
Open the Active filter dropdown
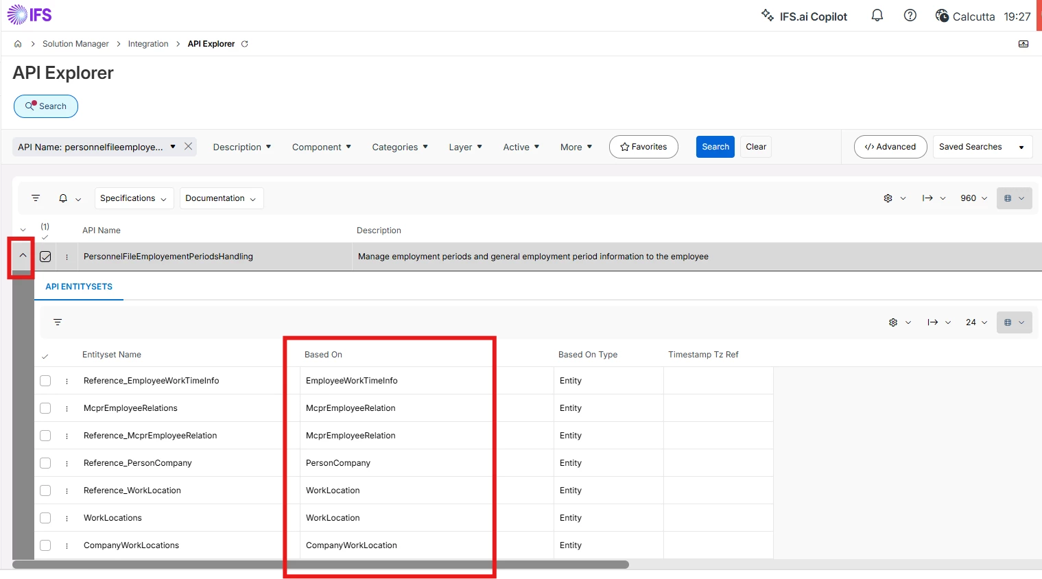coord(521,147)
